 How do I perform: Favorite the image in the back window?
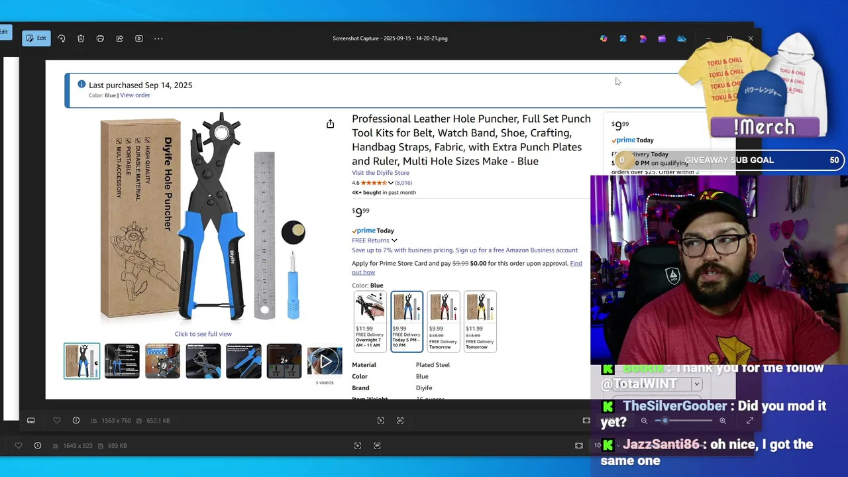19,446
